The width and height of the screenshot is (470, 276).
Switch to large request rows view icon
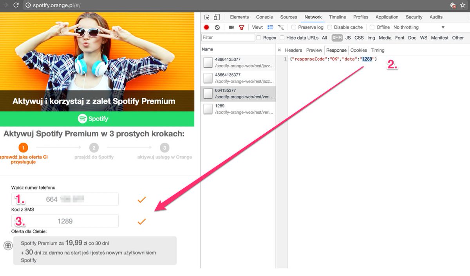(270, 27)
